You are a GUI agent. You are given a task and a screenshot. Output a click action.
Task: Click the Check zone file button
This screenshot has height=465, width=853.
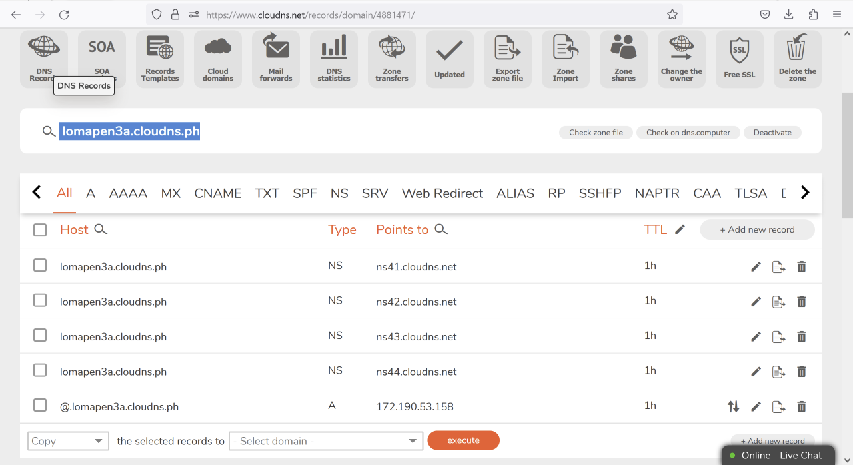click(595, 132)
